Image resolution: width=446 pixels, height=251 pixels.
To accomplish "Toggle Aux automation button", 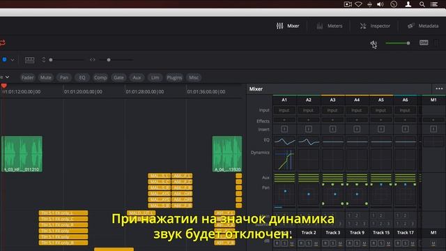I will [x=137, y=77].
